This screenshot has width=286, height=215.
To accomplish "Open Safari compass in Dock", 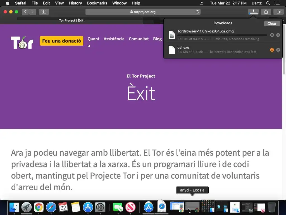I will (x=51, y=207).
